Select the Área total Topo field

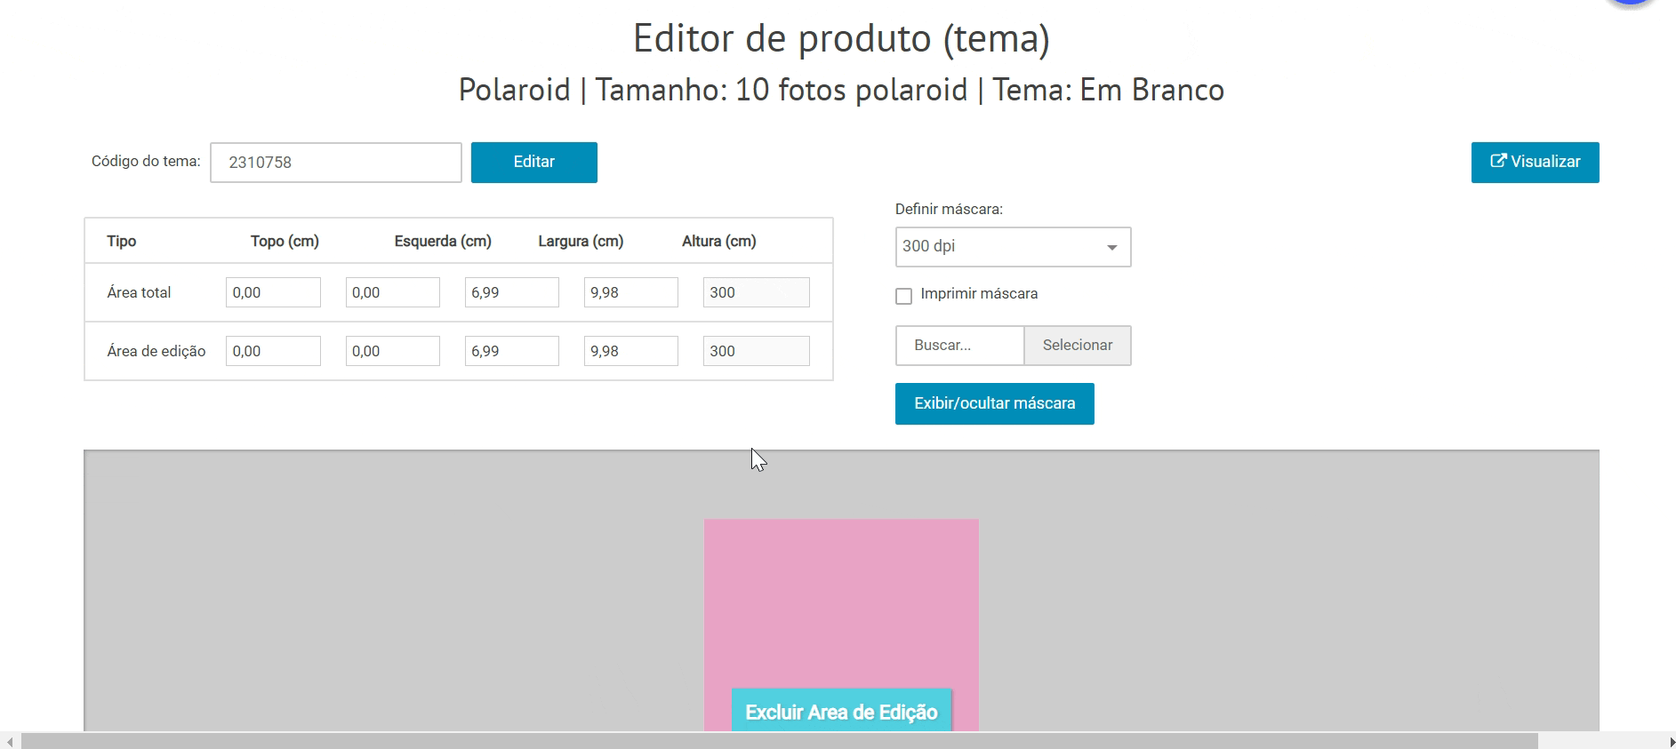(x=273, y=292)
